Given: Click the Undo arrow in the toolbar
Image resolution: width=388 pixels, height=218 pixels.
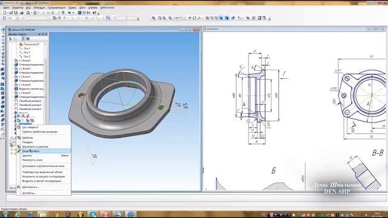Looking at the screenshot, I should [x=69, y=13].
